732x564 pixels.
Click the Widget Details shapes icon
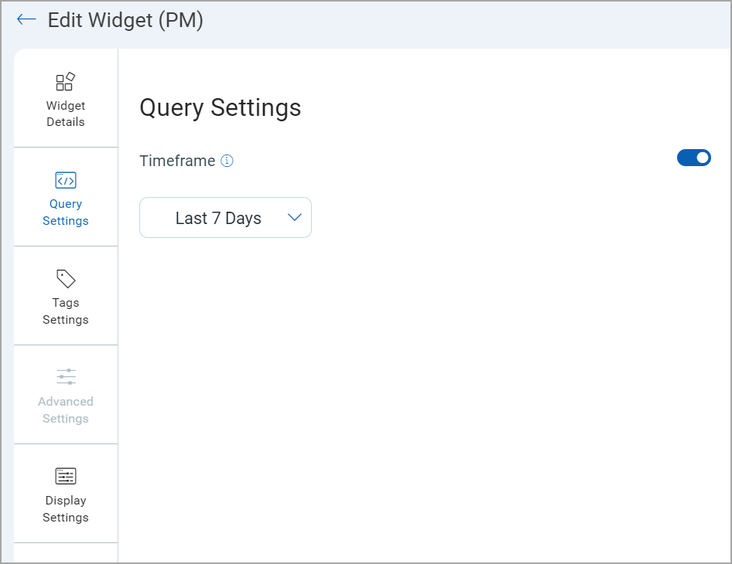pyautogui.click(x=66, y=81)
